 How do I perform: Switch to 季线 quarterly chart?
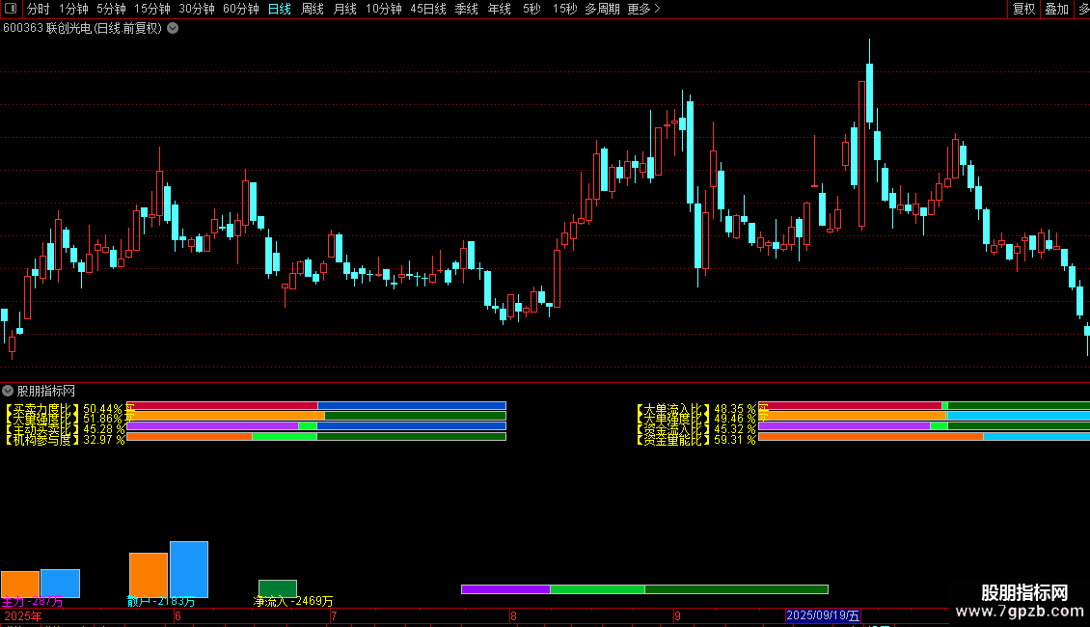coord(467,9)
